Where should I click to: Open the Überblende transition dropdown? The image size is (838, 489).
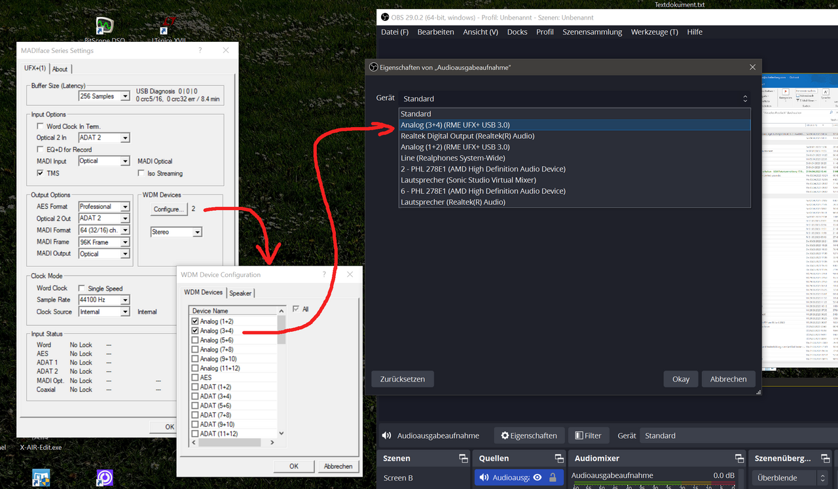(x=791, y=478)
